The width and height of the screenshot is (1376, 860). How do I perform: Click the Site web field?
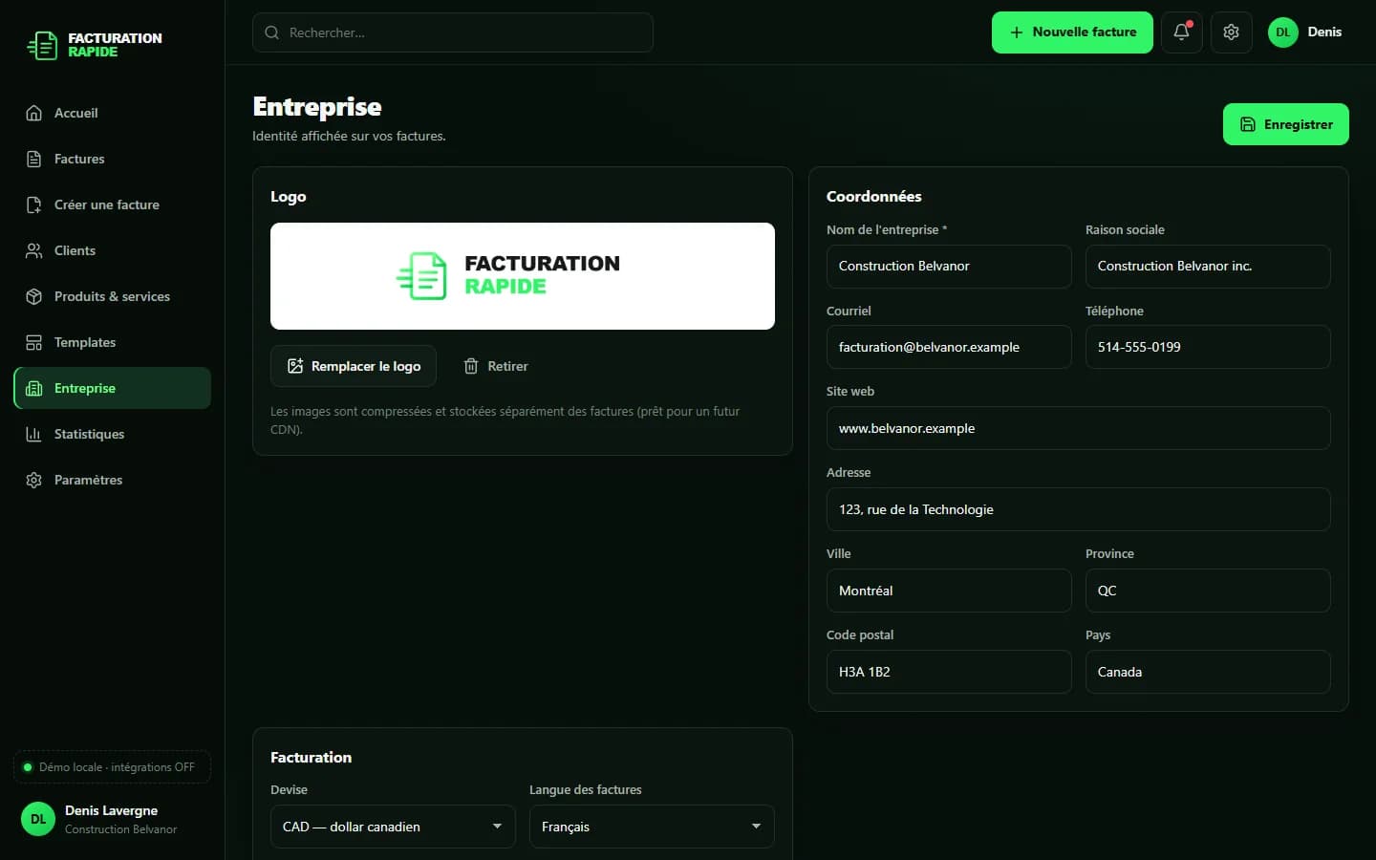coord(1079,428)
